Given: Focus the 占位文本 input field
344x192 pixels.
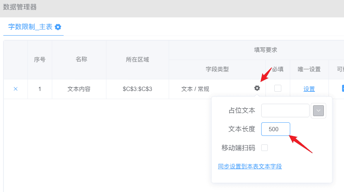Looking at the screenshot, I should (x=285, y=111).
